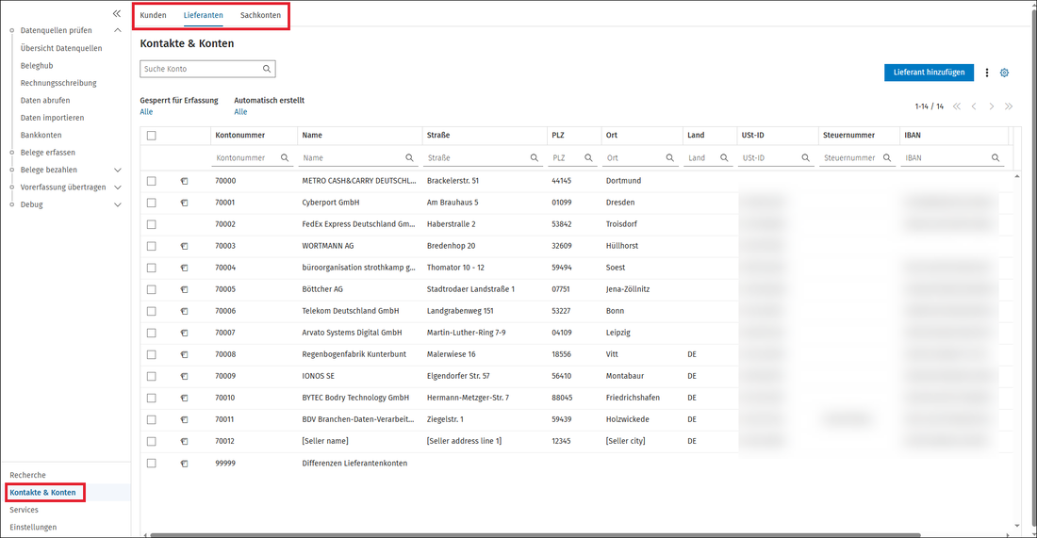Open Übersicht Datenquellen

point(61,48)
